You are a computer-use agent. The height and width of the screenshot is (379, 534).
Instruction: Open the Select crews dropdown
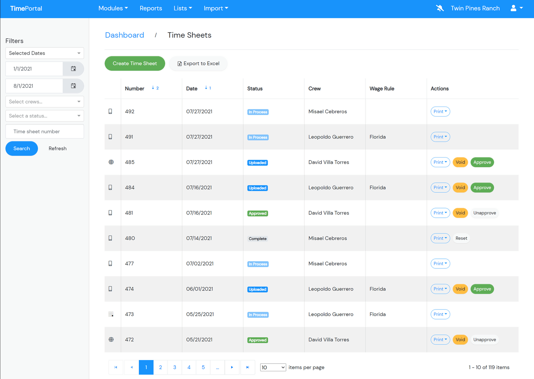(44, 102)
